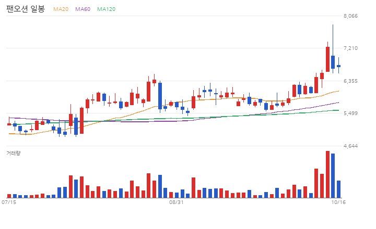Click the 07/15 date axis label
The image size is (376, 229).
click(x=9, y=202)
